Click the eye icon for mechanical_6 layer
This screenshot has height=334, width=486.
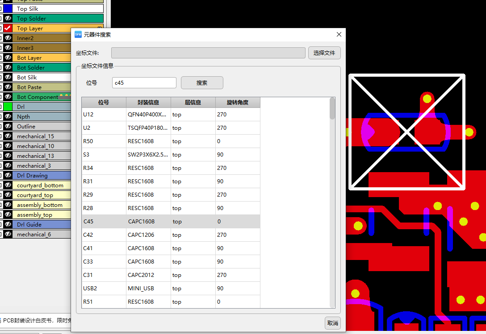click(x=8, y=235)
